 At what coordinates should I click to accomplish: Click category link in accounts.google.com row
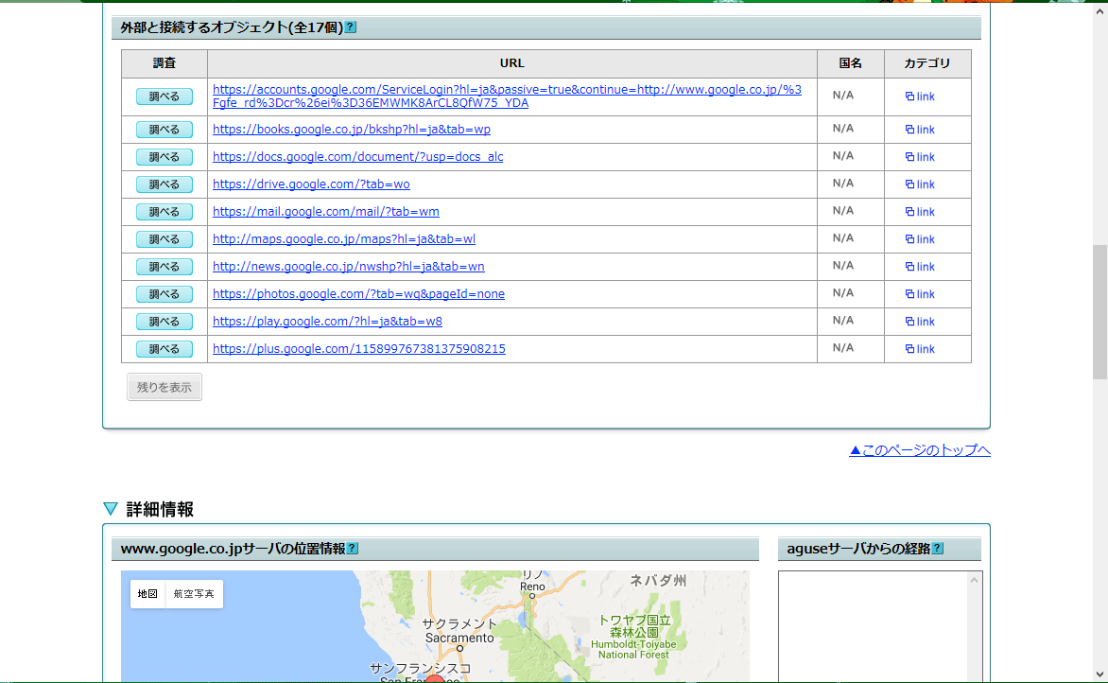coord(920,96)
